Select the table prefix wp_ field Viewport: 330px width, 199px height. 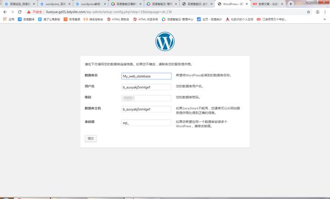click(146, 123)
